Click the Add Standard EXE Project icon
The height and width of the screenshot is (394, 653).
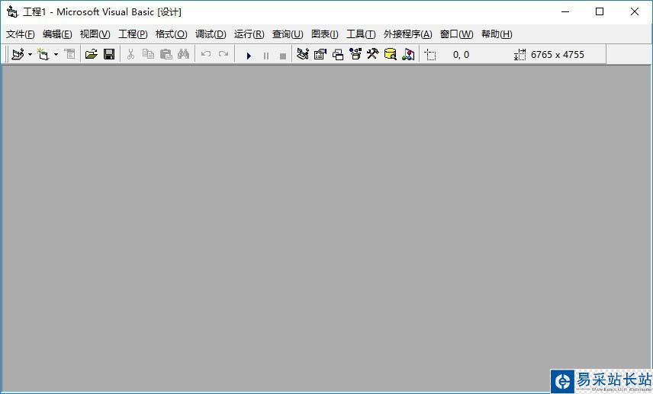18,54
